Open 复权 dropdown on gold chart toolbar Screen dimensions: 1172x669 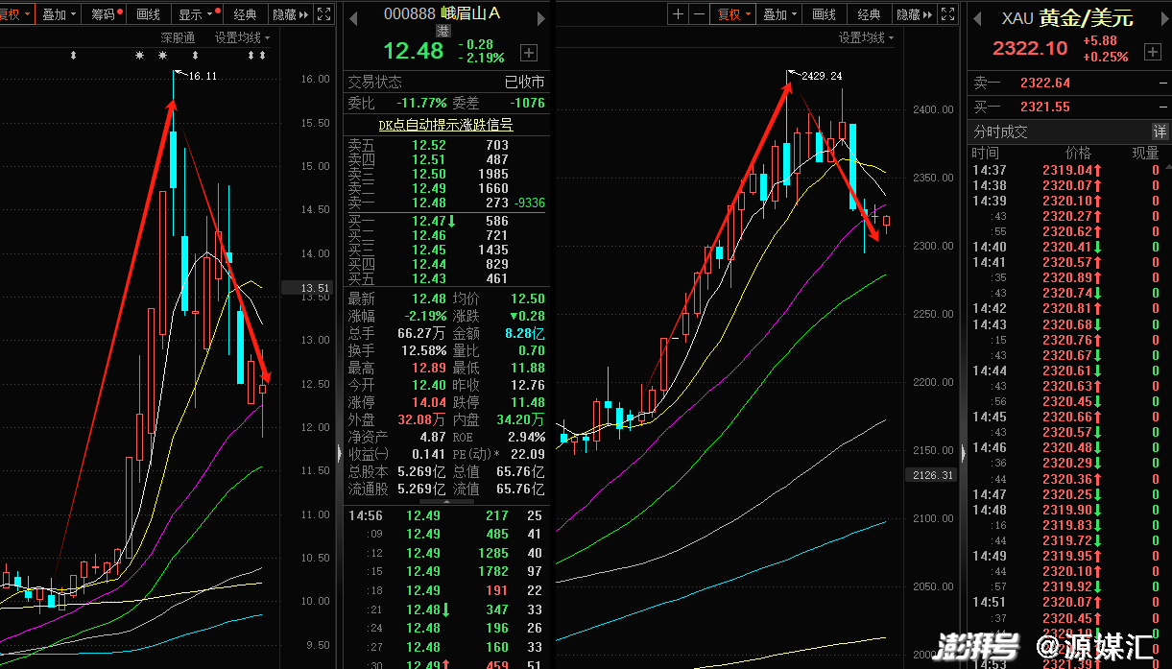[x=734, y=14]
